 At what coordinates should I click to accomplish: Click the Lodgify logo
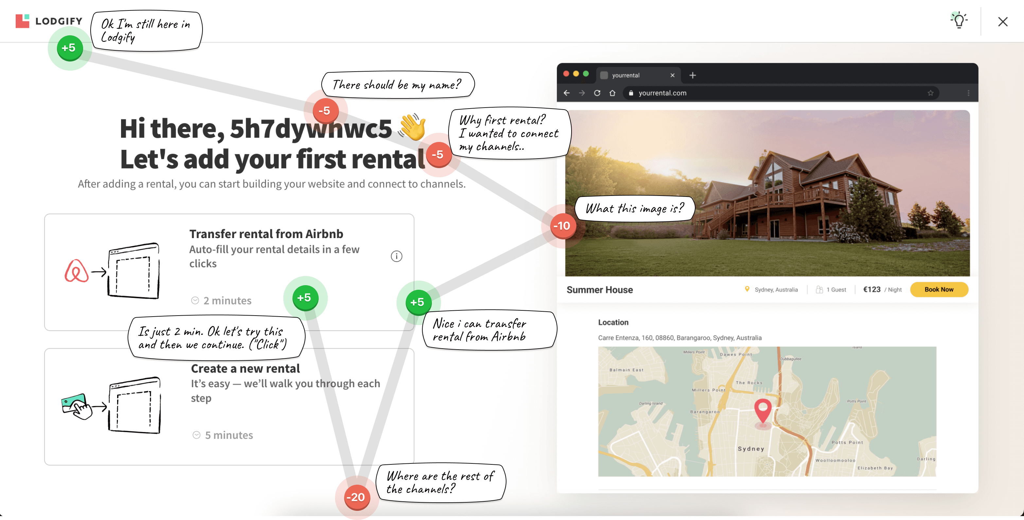pos(48,21)
